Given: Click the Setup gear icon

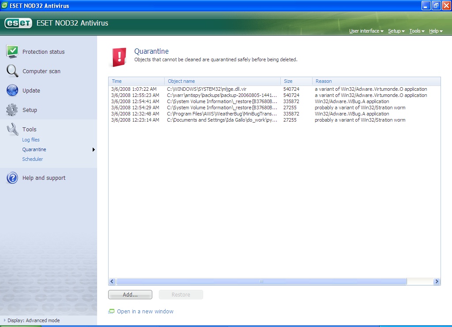Looking at the screenshot, I should (12, 110).
